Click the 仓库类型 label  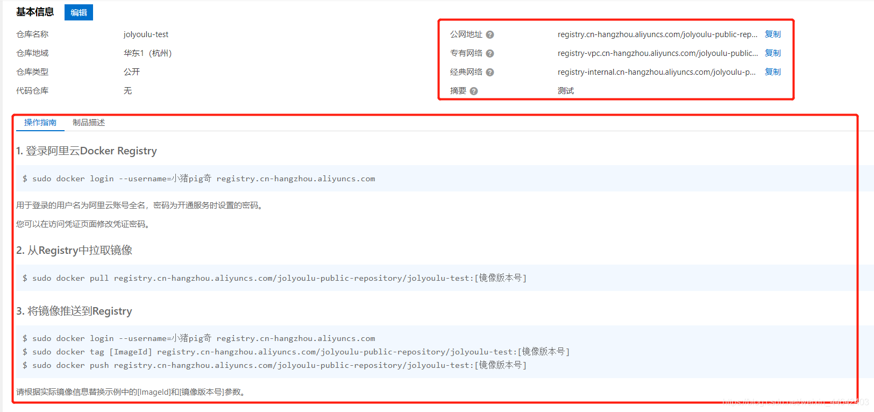pyautogui.click(x=32, y=72)
